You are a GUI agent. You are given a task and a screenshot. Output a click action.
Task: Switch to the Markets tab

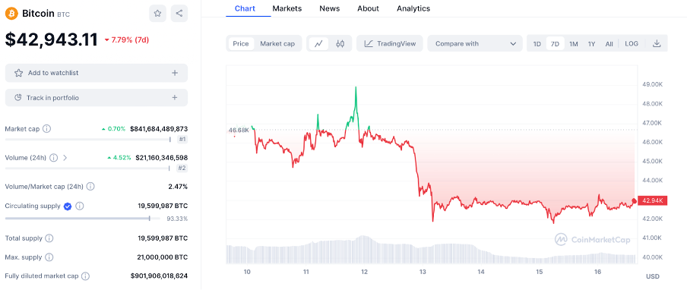pos(287,8)
